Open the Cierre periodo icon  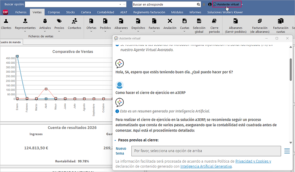click(x=214, y=21)
